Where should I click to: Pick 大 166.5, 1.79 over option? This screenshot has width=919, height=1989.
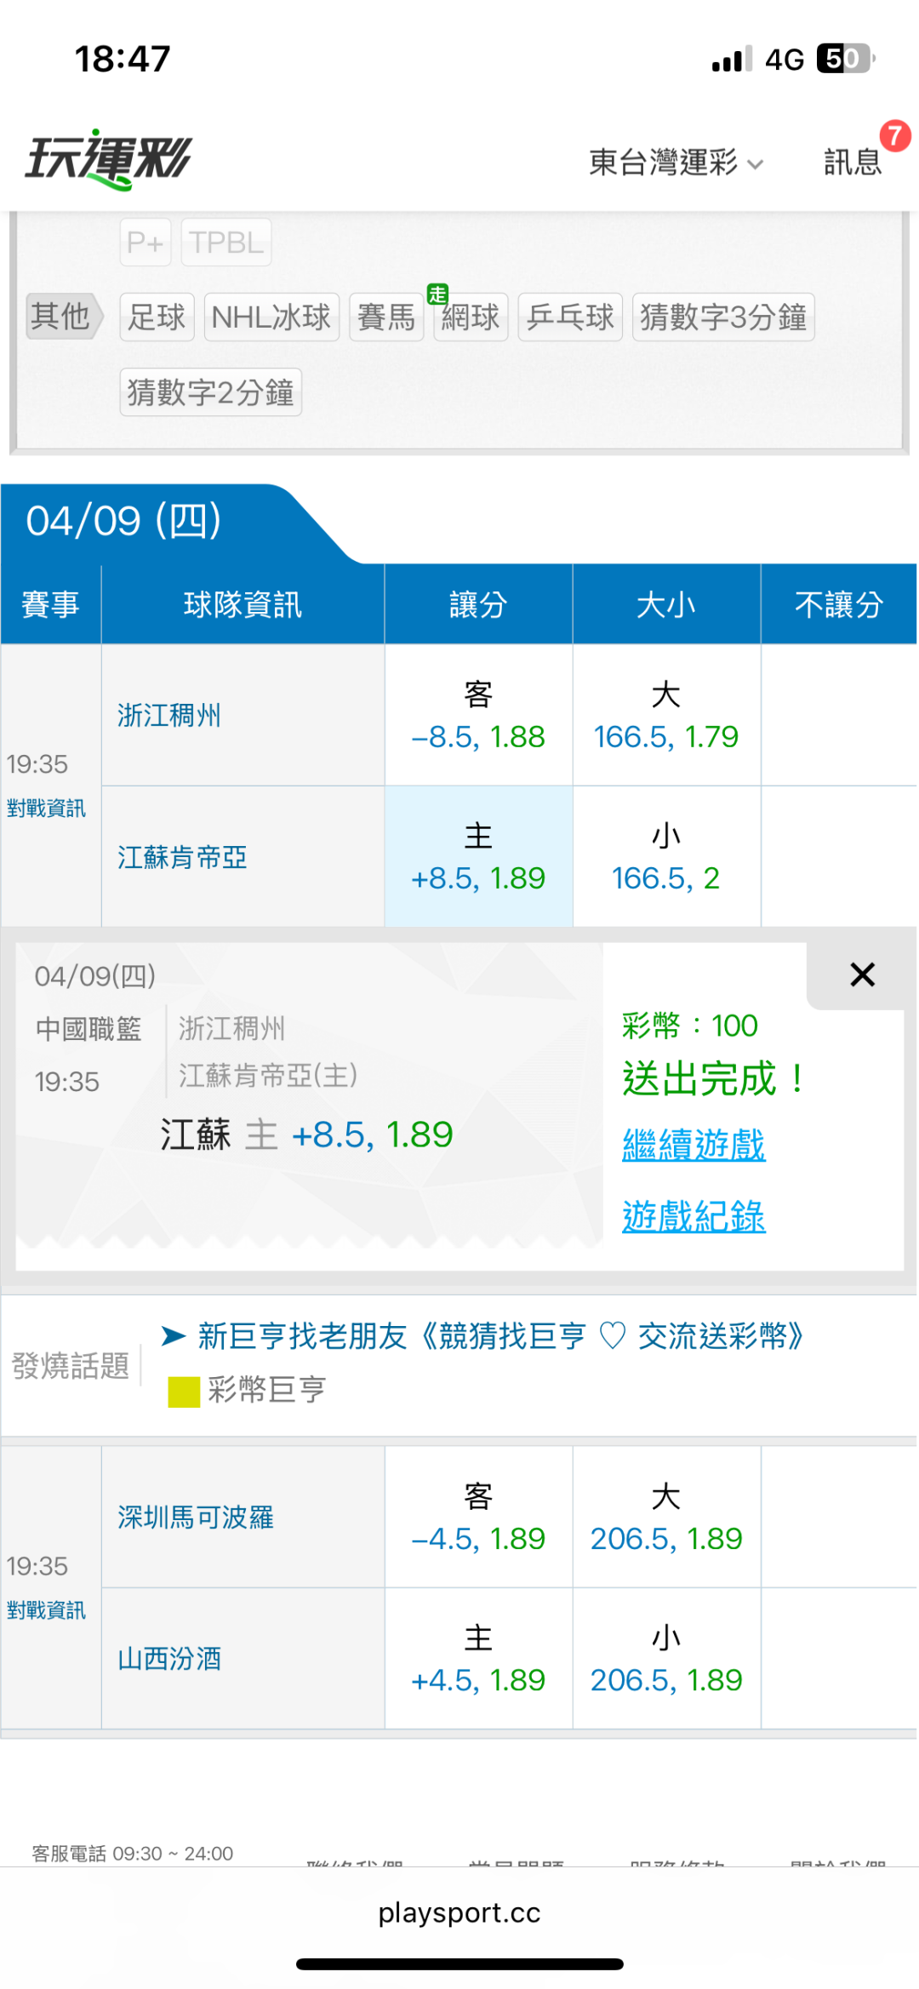tap(666, 715)
